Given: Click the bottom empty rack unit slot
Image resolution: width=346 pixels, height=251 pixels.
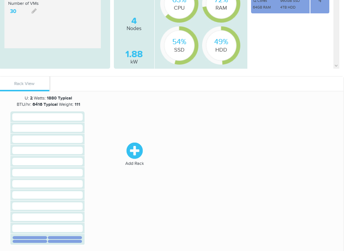Looking at the screenshot, I should (x=47, y=228).
